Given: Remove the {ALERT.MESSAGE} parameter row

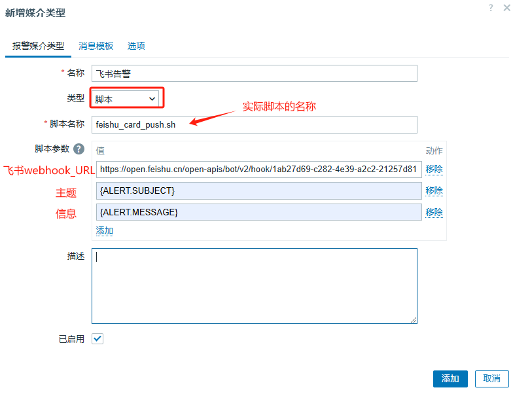Looking at the screenshot, I should pos(434,212).
